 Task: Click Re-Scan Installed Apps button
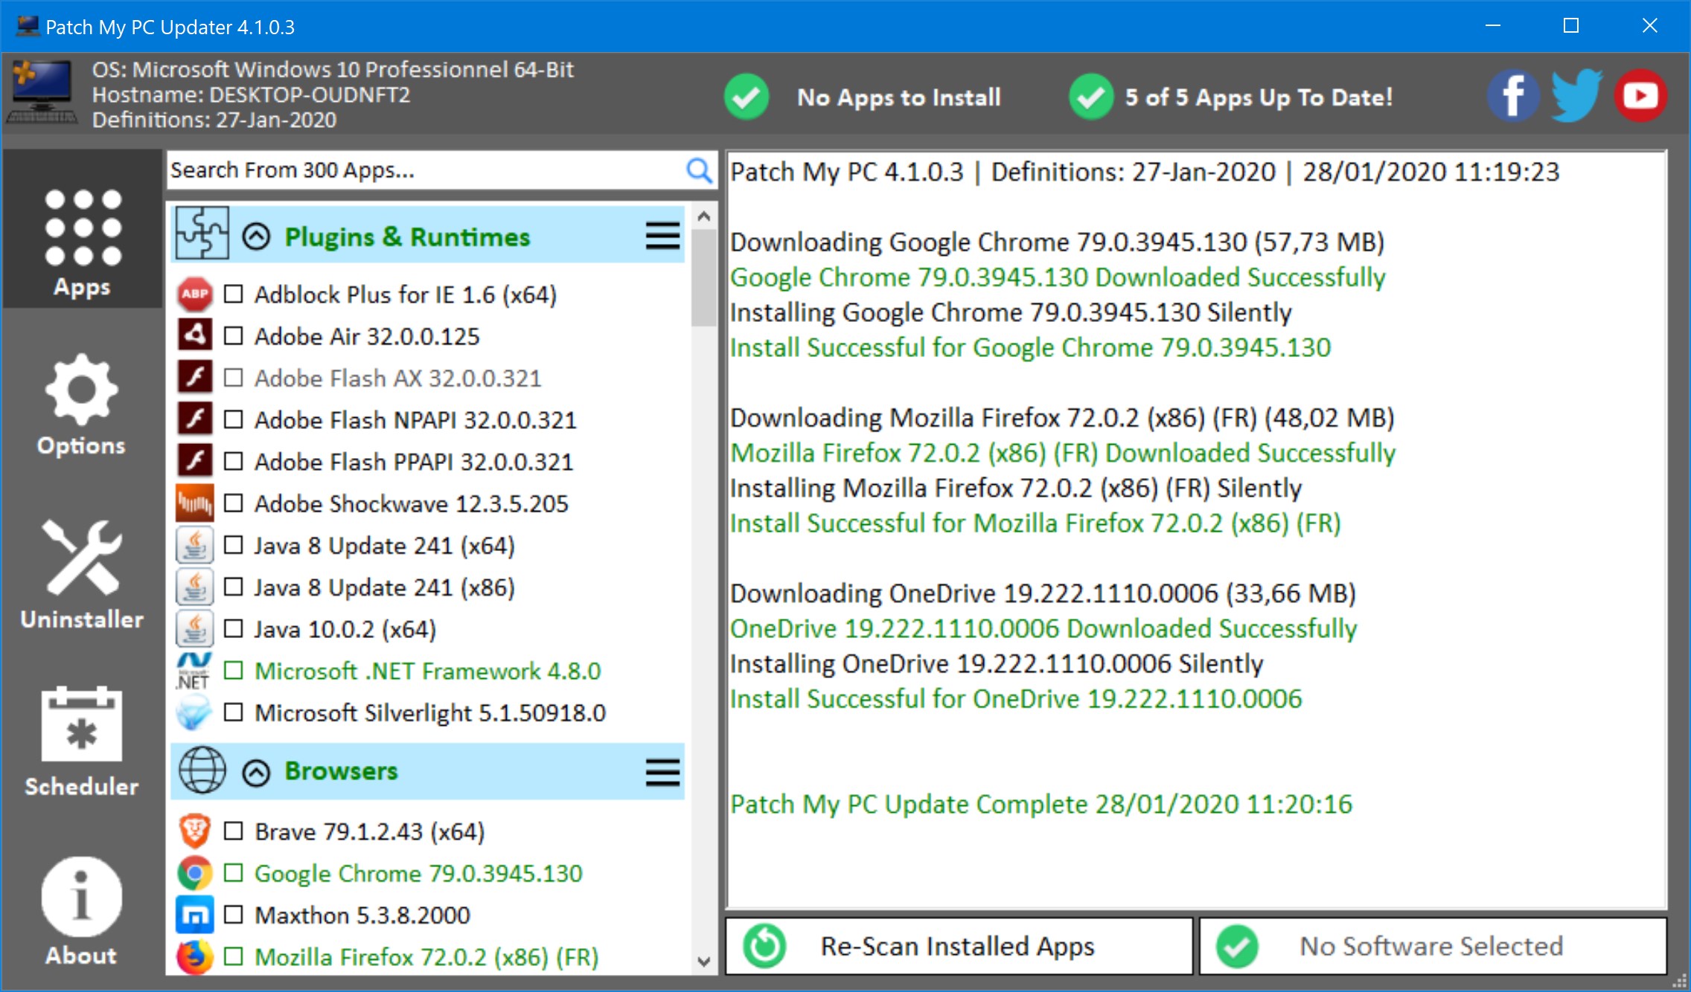[959, 946]
